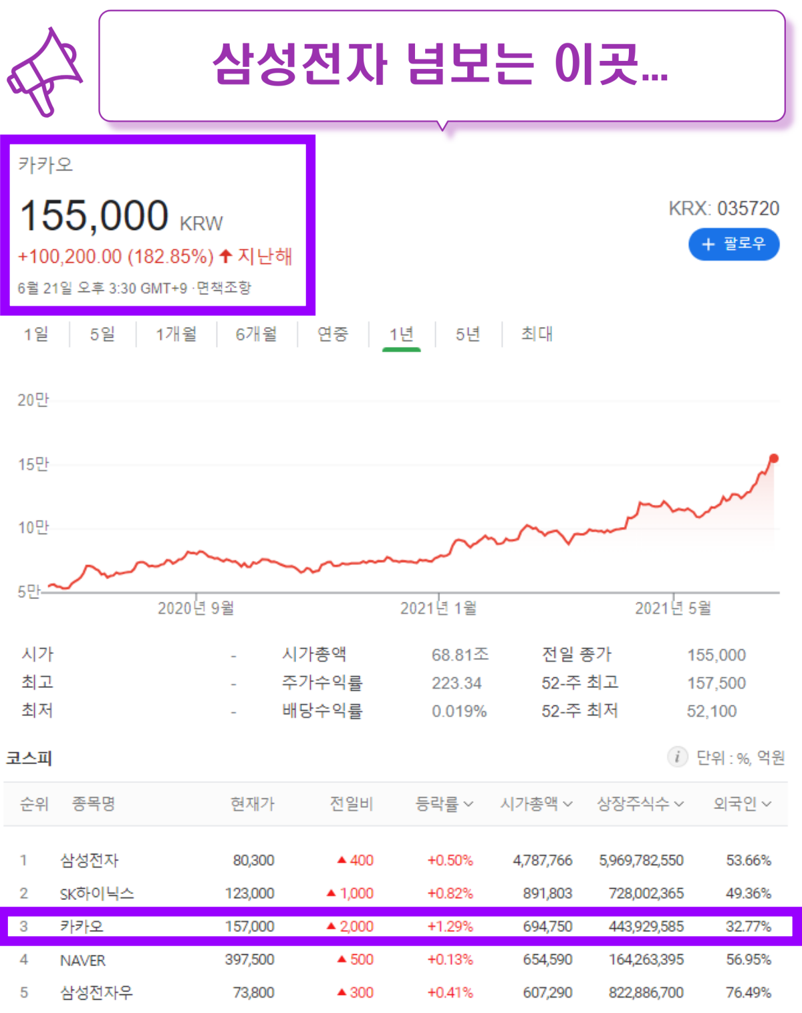
Task: Click the 카카오 company name heading
Action: pos(45,164)
